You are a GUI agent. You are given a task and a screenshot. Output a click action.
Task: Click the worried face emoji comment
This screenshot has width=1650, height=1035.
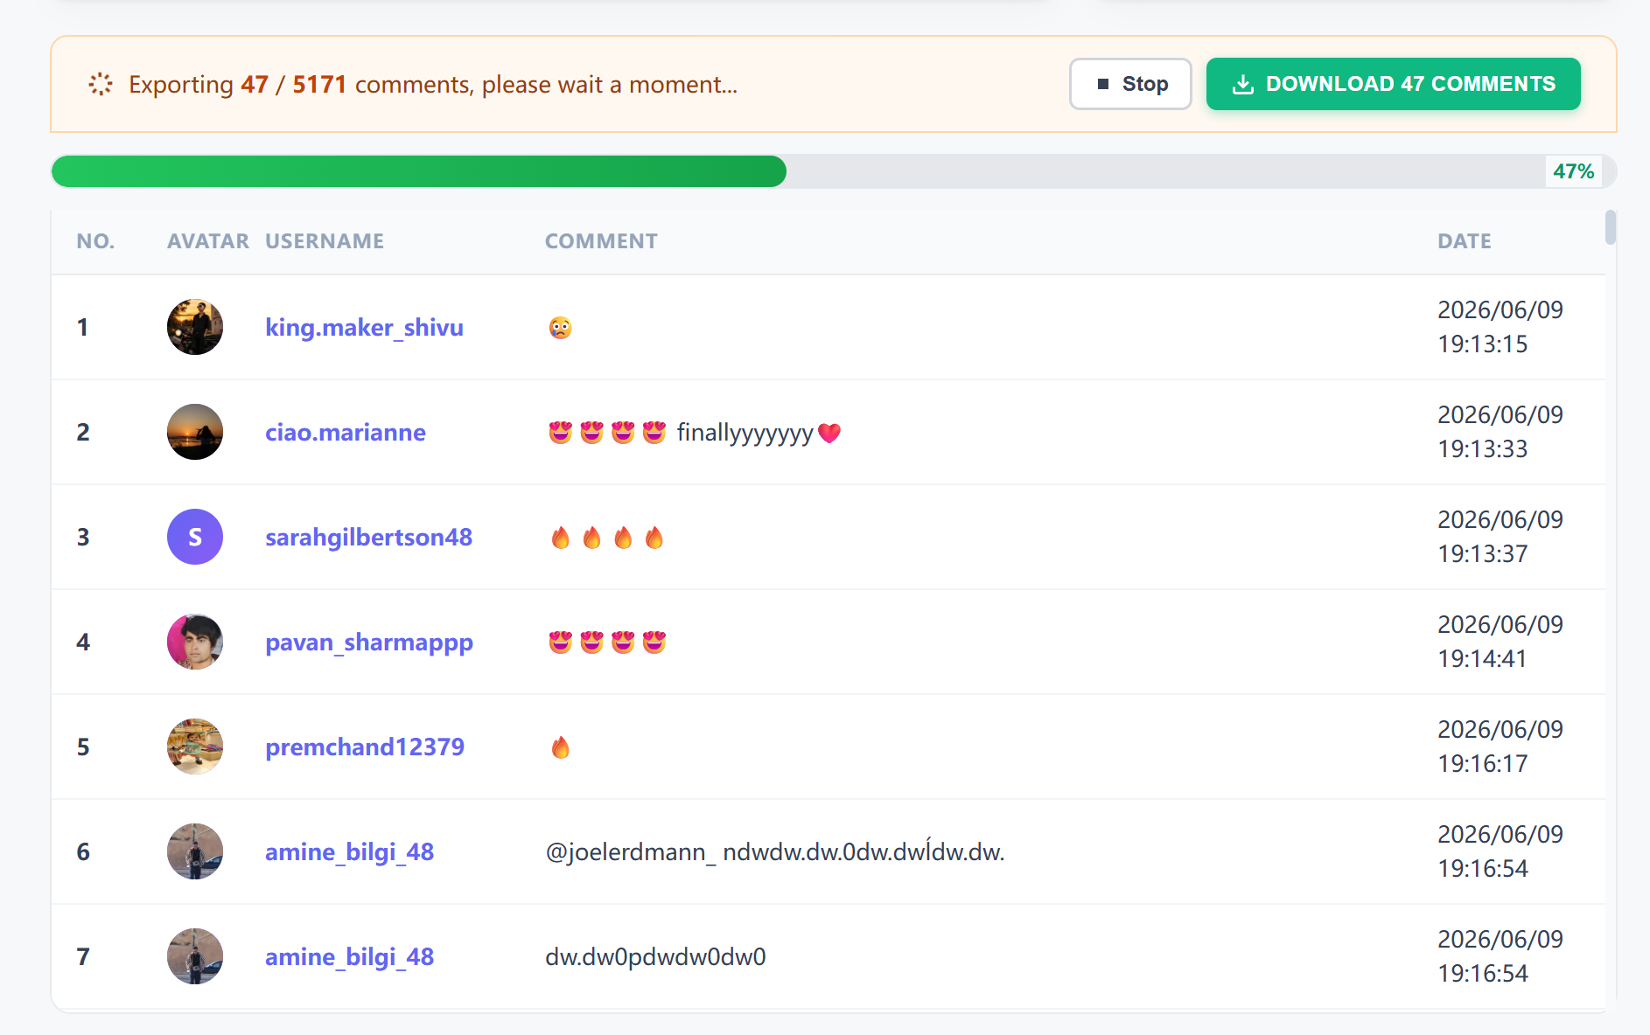coord(560,328)
